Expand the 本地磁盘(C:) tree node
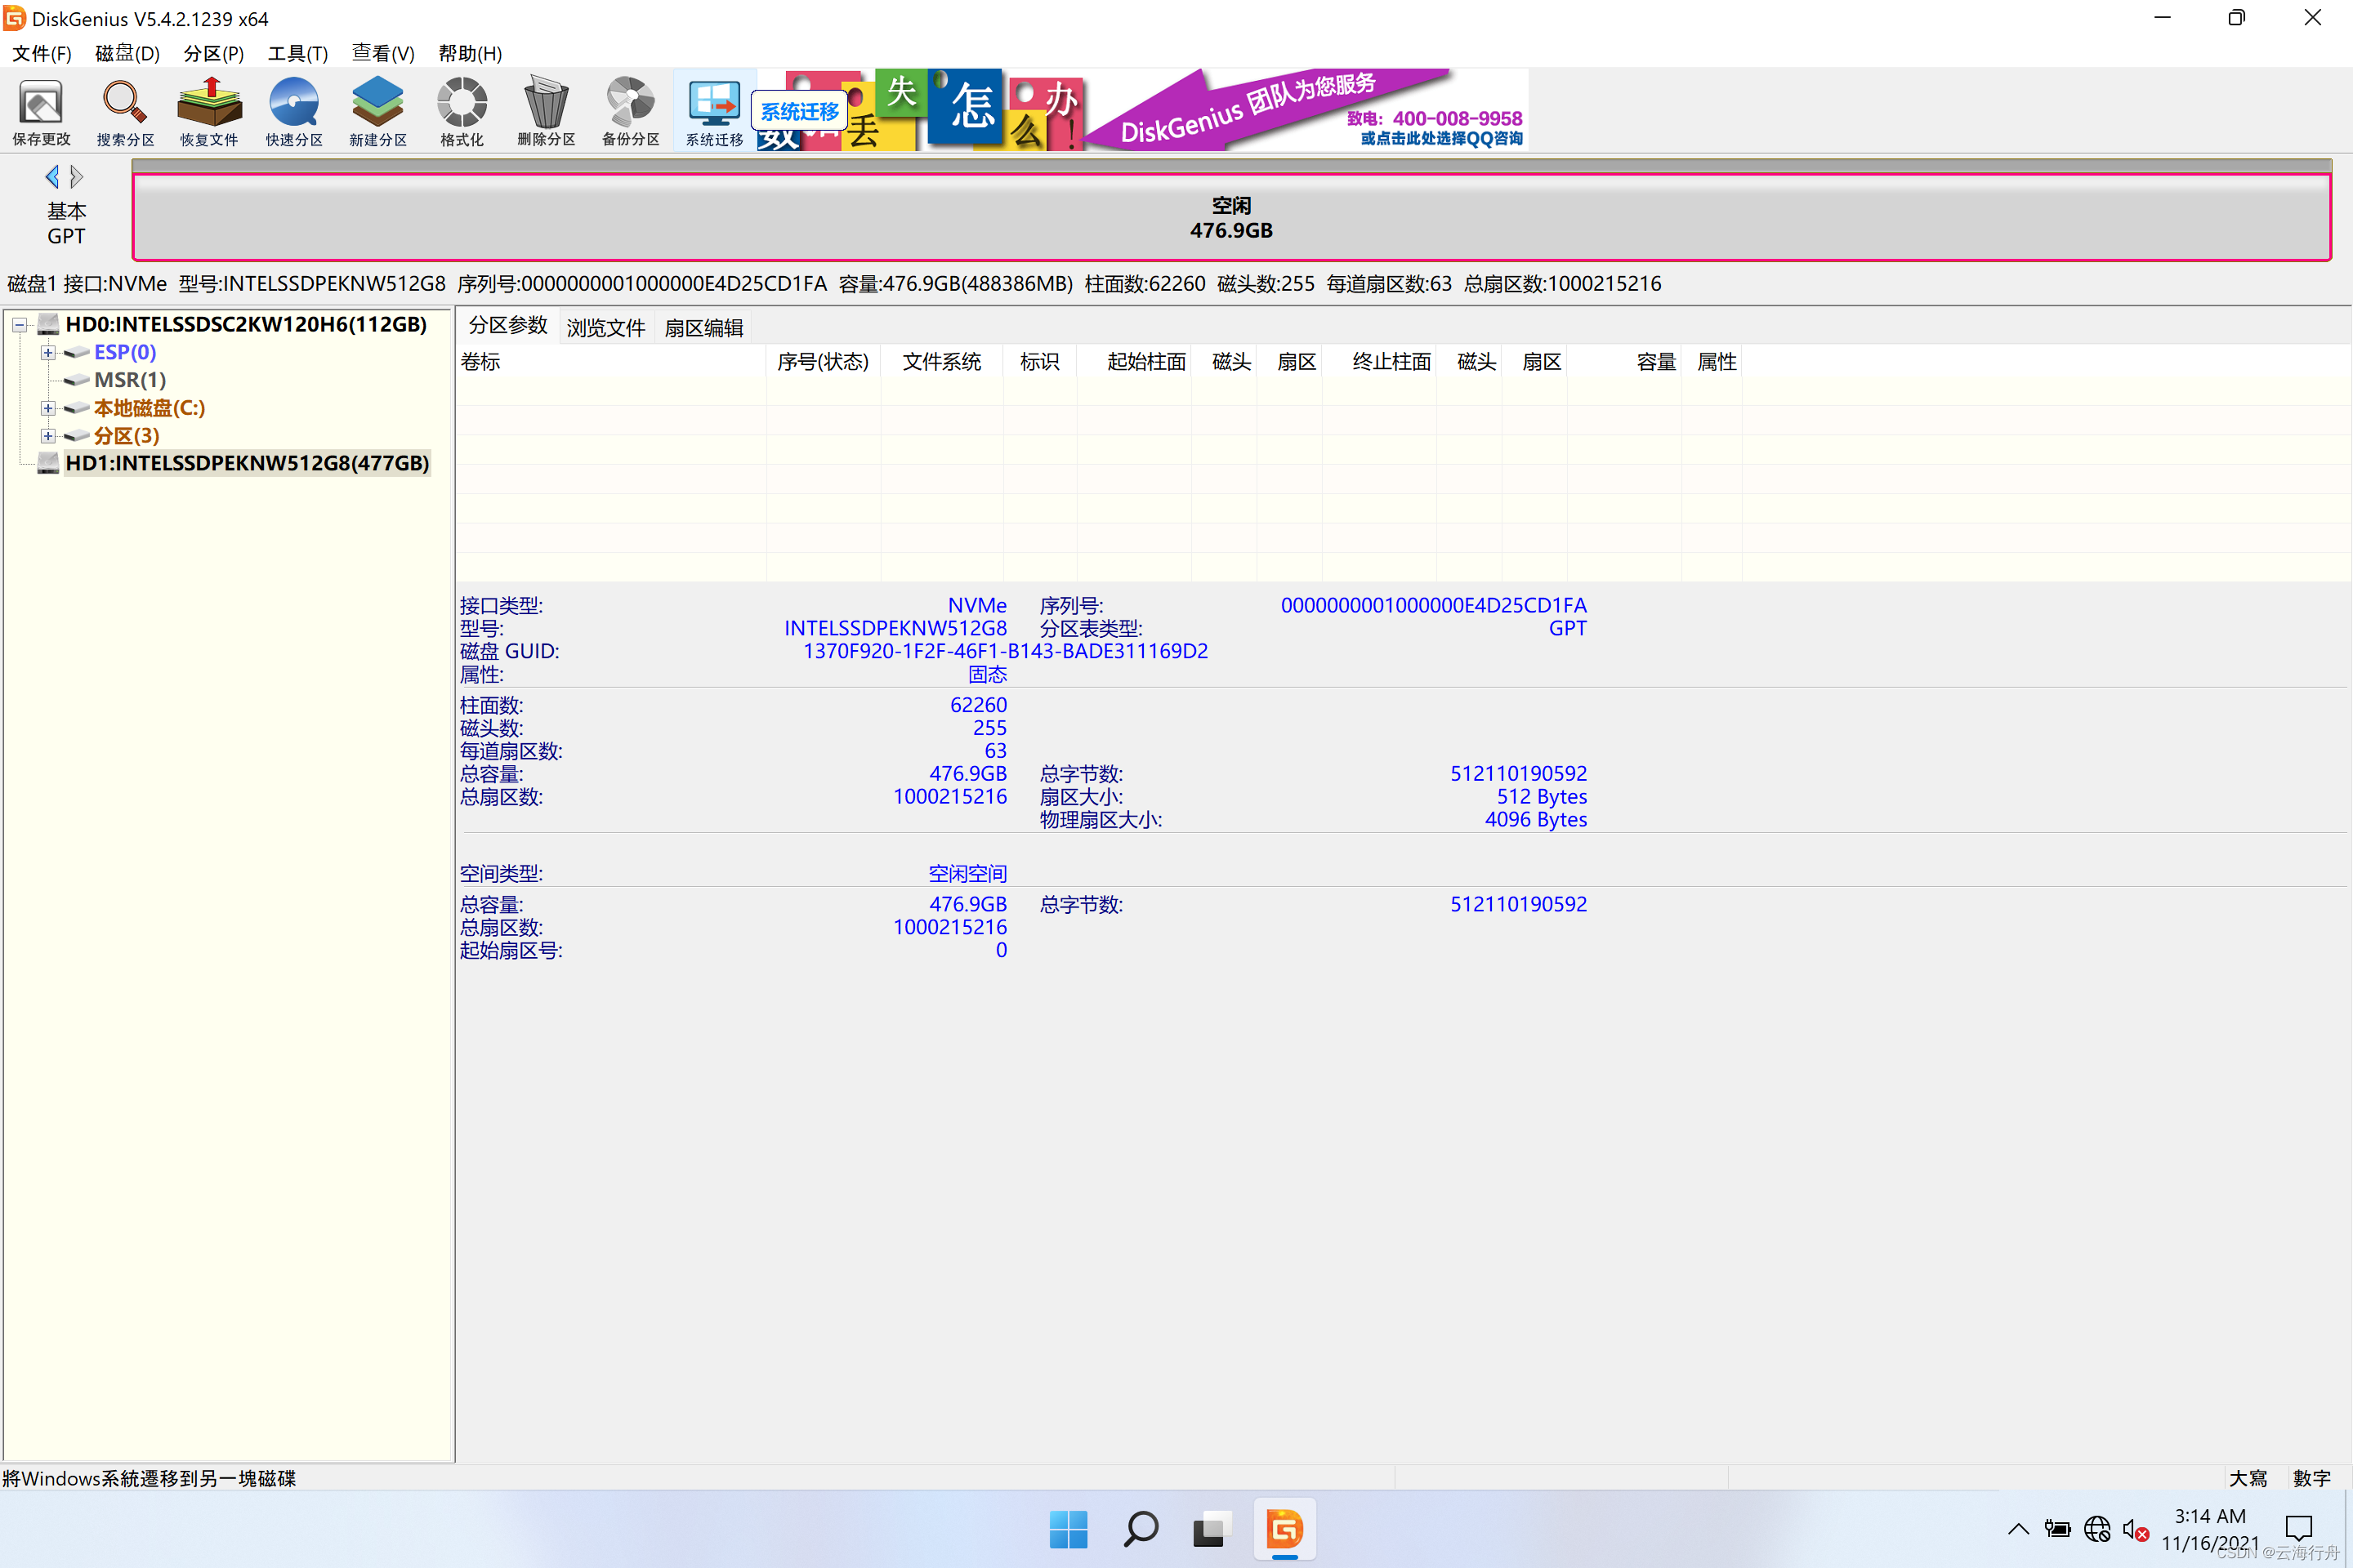 pos(47,408)
